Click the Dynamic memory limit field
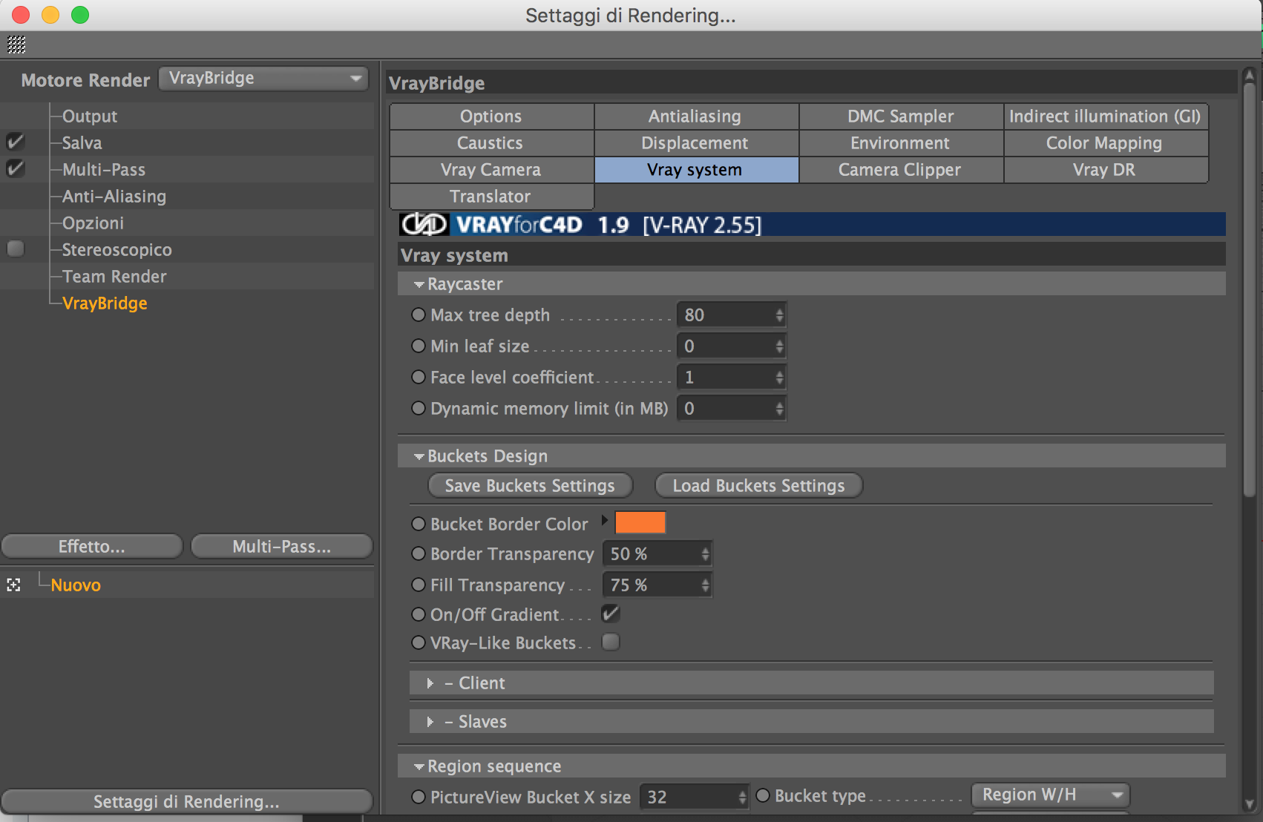Viewport: 1263px width, 822px height. click(731, 408)
